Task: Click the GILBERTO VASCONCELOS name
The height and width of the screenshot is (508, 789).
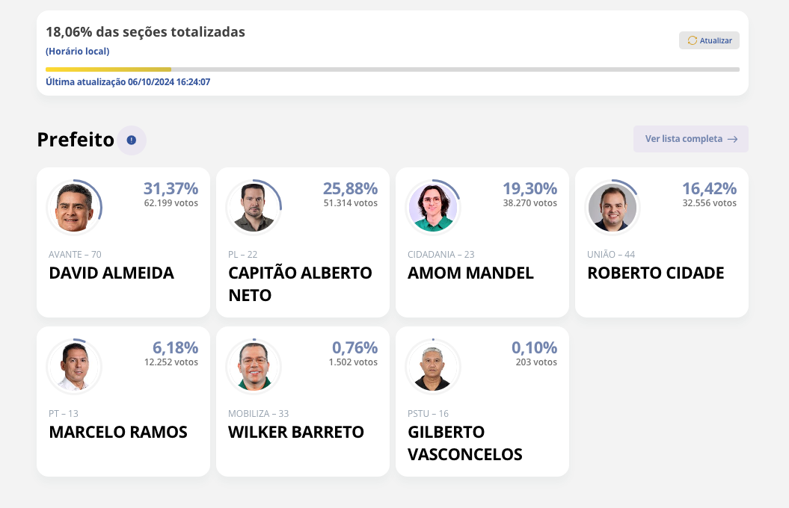Action: point(464,443)
